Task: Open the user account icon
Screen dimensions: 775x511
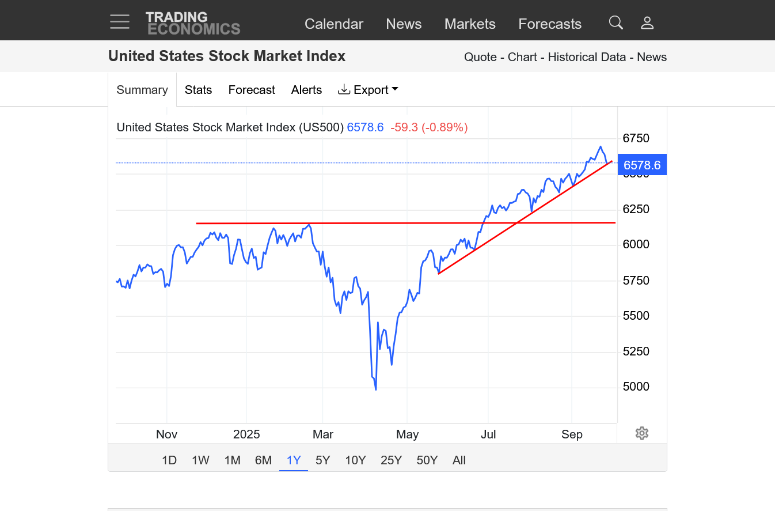Action: click(647, 23)
